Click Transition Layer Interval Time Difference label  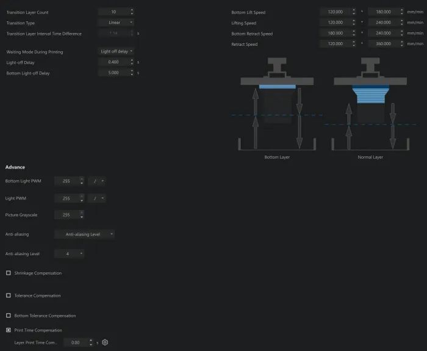click(x=44, y=34)
